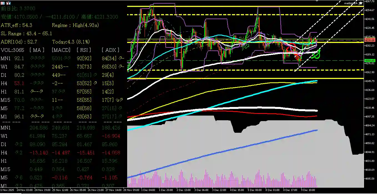
Task: Click the 1 Dec 04:00 time axis label
Action: pos(148,190)
